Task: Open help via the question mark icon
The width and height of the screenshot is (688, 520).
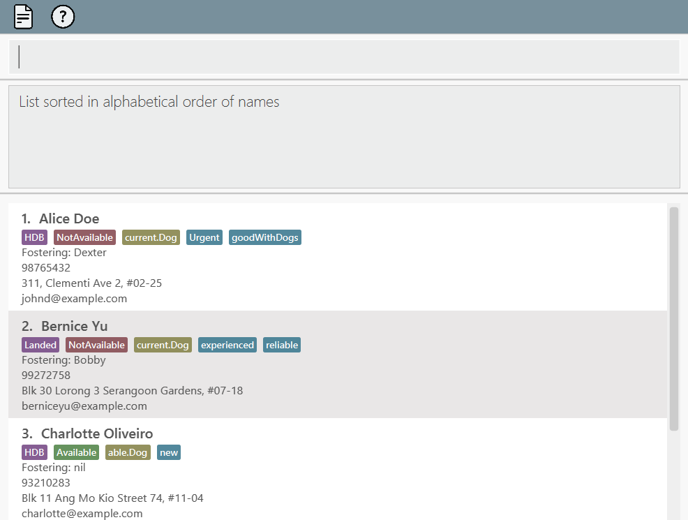Action: (x=63, y=17)
